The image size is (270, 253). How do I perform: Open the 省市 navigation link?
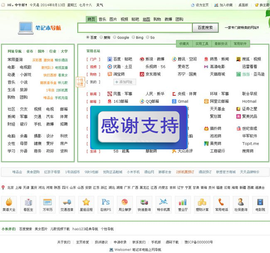point(29,51)
